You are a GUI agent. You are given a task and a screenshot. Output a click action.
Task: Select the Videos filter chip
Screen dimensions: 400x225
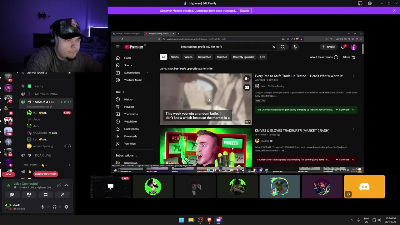188,57
